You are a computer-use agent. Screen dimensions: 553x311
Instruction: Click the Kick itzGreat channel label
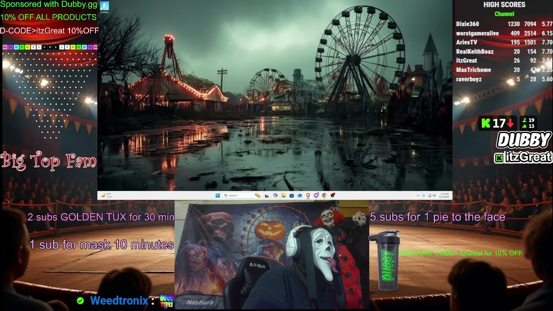pos(523,157)
